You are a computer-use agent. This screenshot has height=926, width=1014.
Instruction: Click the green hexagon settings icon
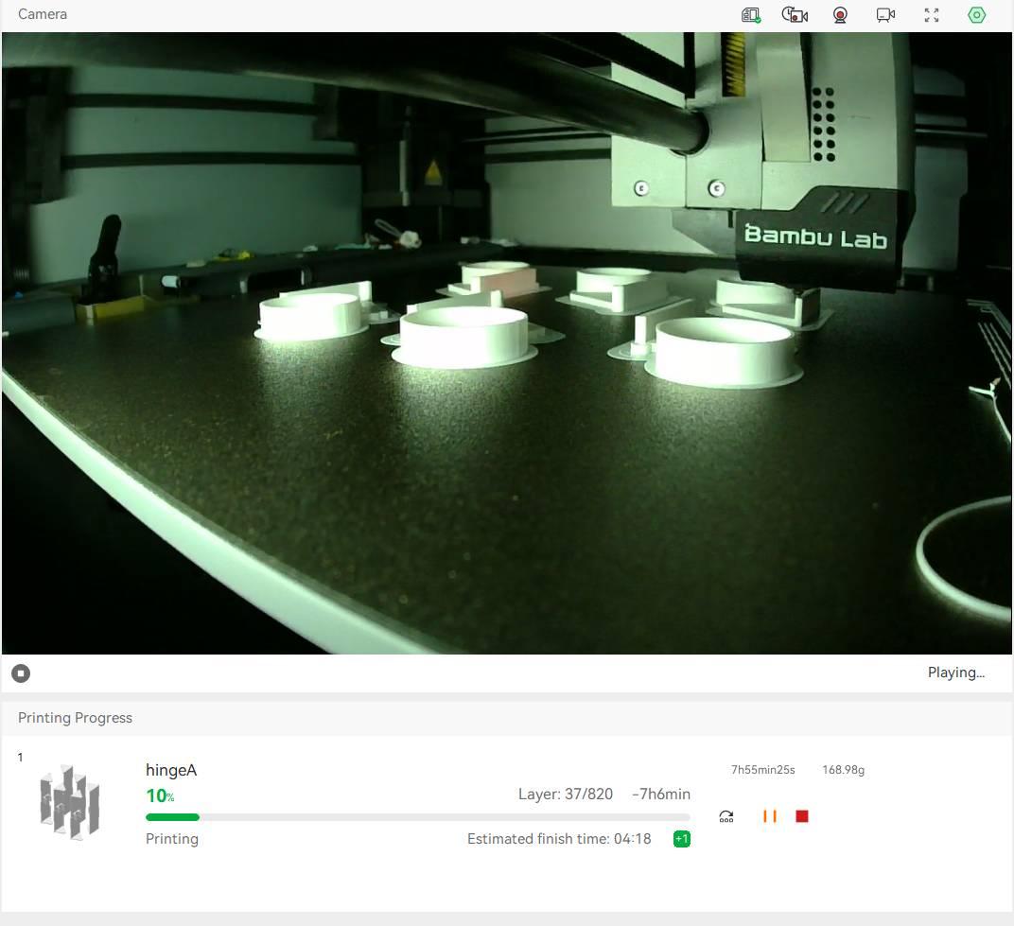pyautogui.click(x=976, y=15)
